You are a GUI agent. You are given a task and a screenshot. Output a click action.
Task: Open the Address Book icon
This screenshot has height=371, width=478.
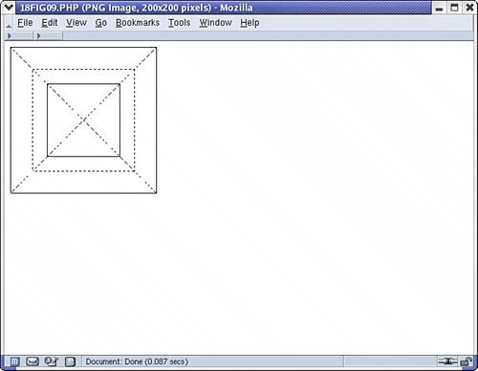71,361
